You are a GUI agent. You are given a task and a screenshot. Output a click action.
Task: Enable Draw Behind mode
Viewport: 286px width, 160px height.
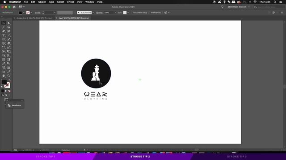pyautogui.click(x=6, y=95)
